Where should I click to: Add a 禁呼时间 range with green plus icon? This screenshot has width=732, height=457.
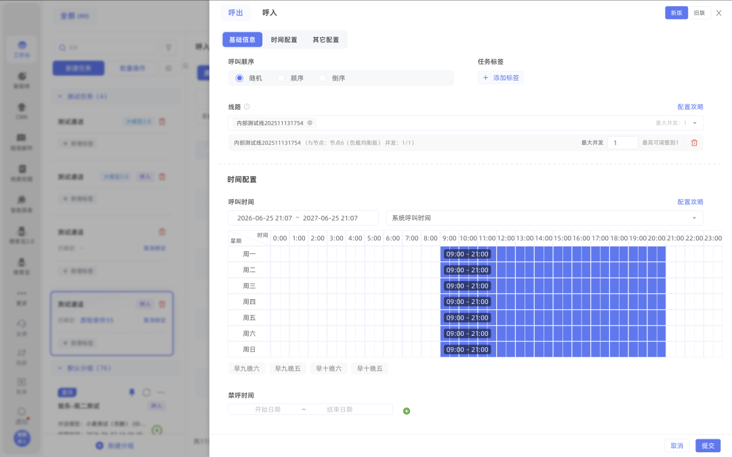[x=406, y=411]
